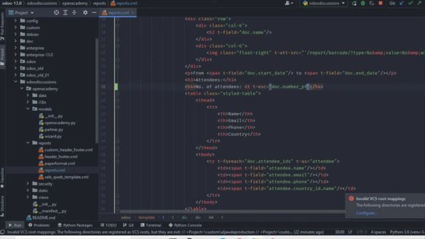Open the Python Packages tool window
This screenshot has height=239, width=425.
click(75, 225)
